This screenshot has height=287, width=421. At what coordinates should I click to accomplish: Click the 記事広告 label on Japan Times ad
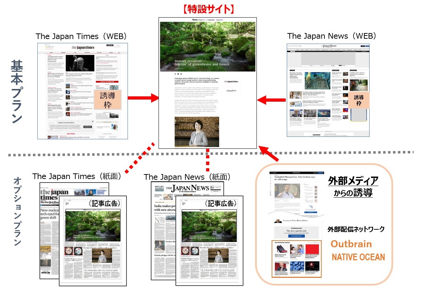coord(105,203)
